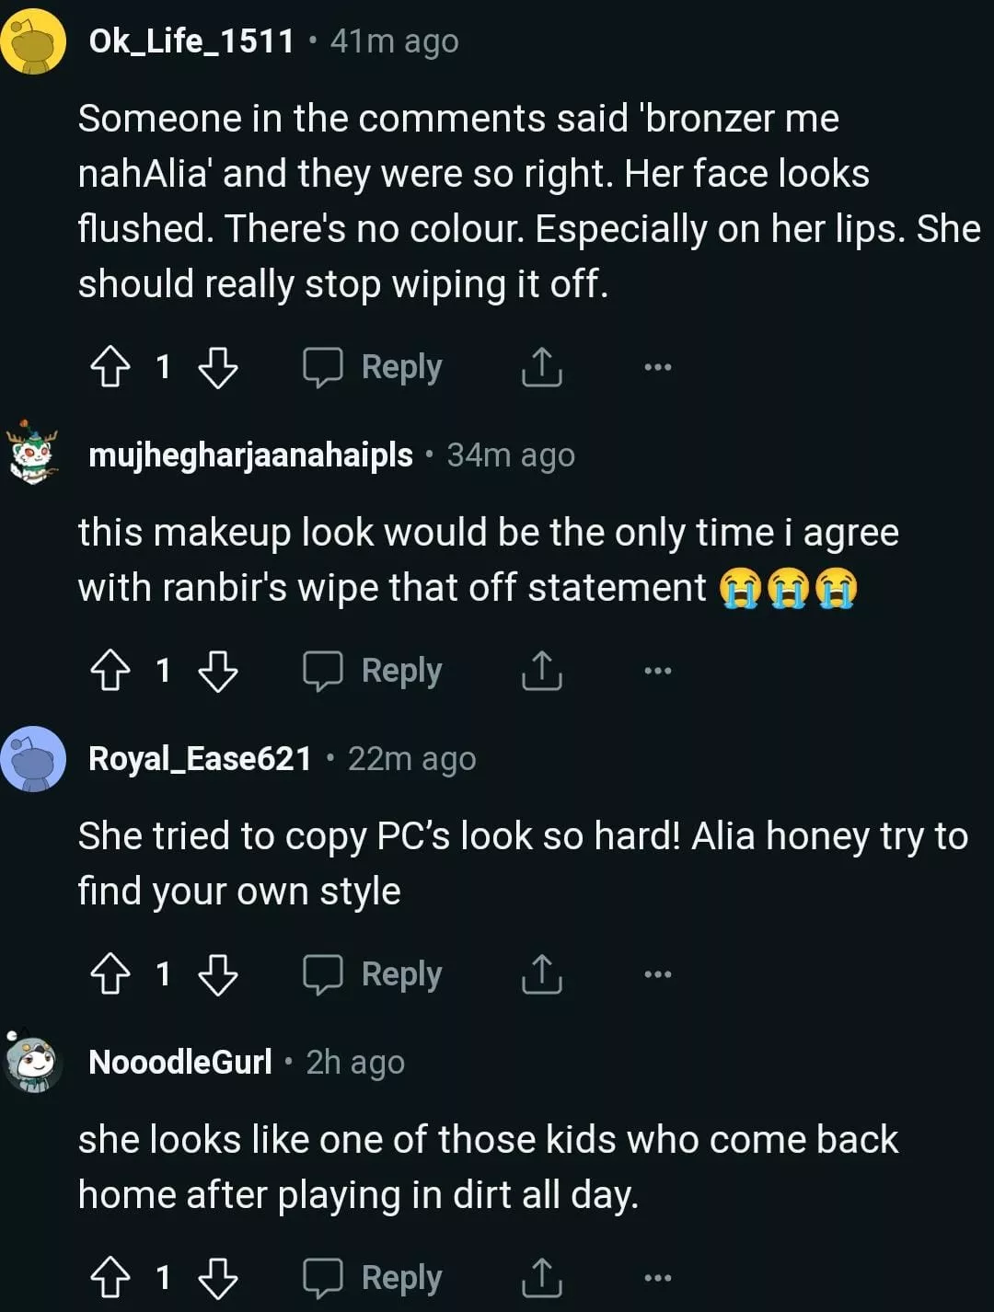Downvote mujhegharjaanahaipls's comment
Viewport: 994px width, 1312px height.
(x=218, y=671)
